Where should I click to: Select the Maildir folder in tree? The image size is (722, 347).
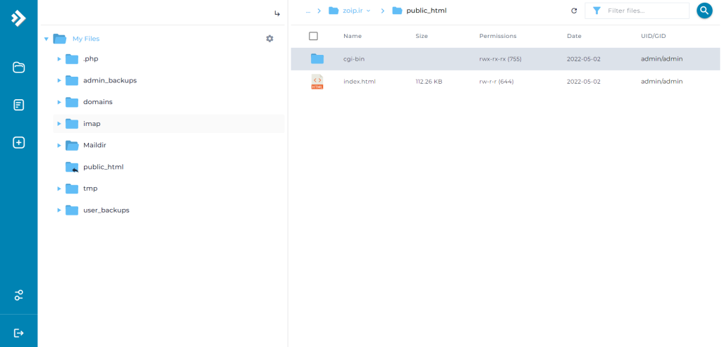click(94, 145)
